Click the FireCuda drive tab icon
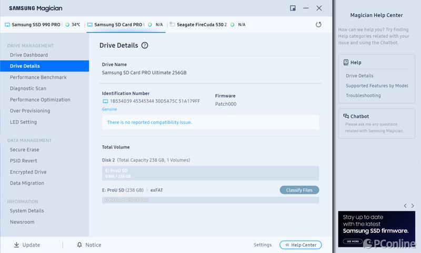This screenshot has height=253, width=421. 172,24
